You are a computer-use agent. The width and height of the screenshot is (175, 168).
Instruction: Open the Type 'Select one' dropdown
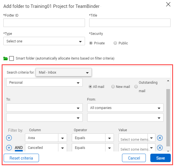pos(44,41)
